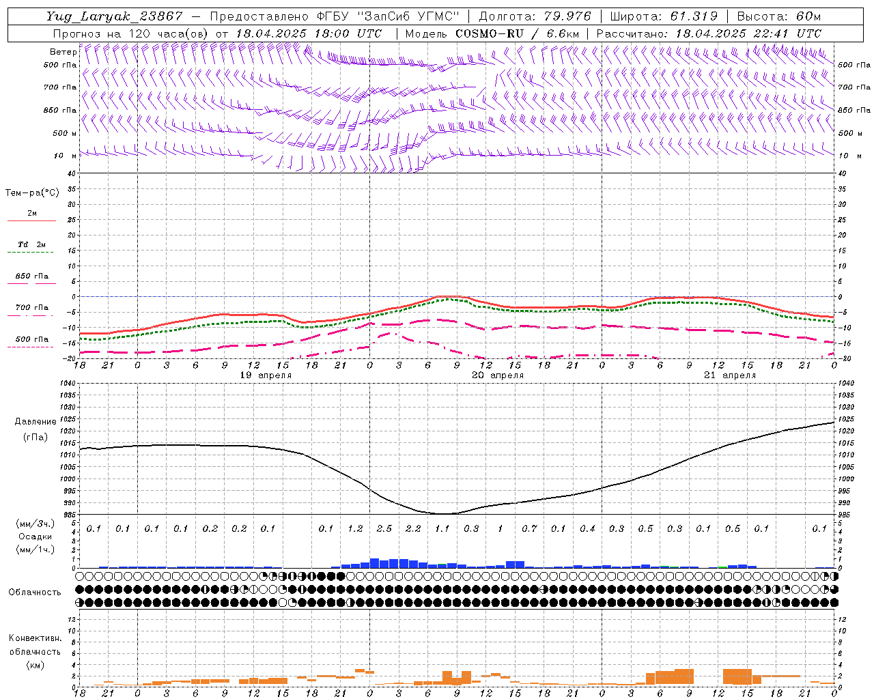Click the 21 апреля date label
This screenshot has height=699, width=874.
pos(730,375)
